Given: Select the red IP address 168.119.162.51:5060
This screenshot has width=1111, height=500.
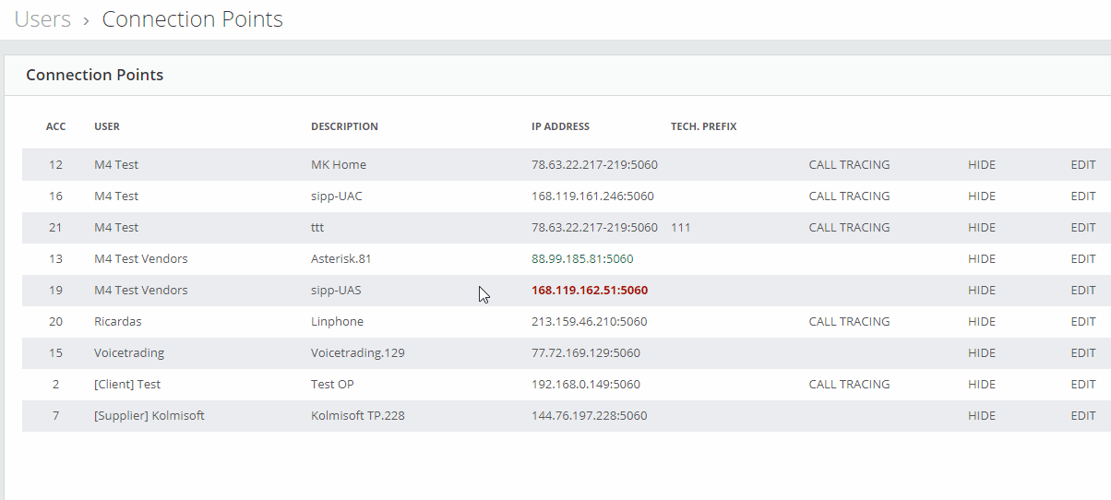Looking at the screenshot, I should [590, 291].
